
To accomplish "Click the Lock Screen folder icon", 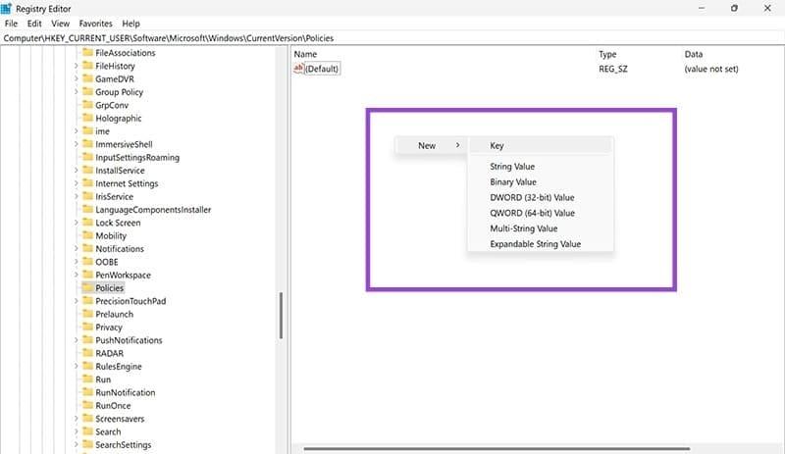I will 87,223.
